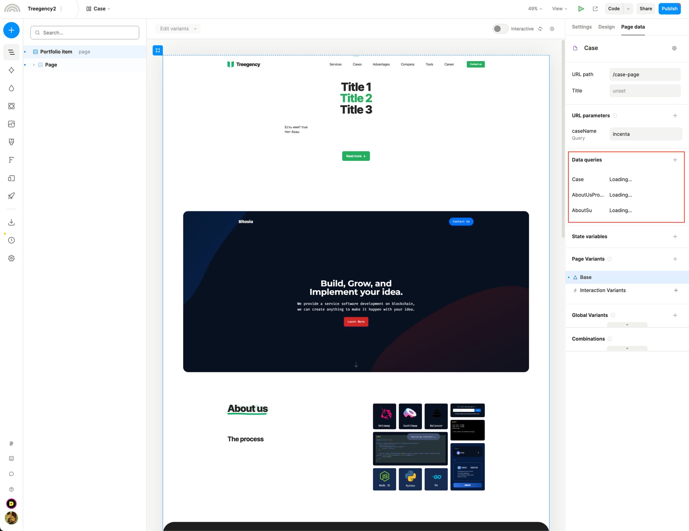Open the Edit variants dropdown
Image resolution: width=689 pixels, height=531 pixels.
coord(178,29)
